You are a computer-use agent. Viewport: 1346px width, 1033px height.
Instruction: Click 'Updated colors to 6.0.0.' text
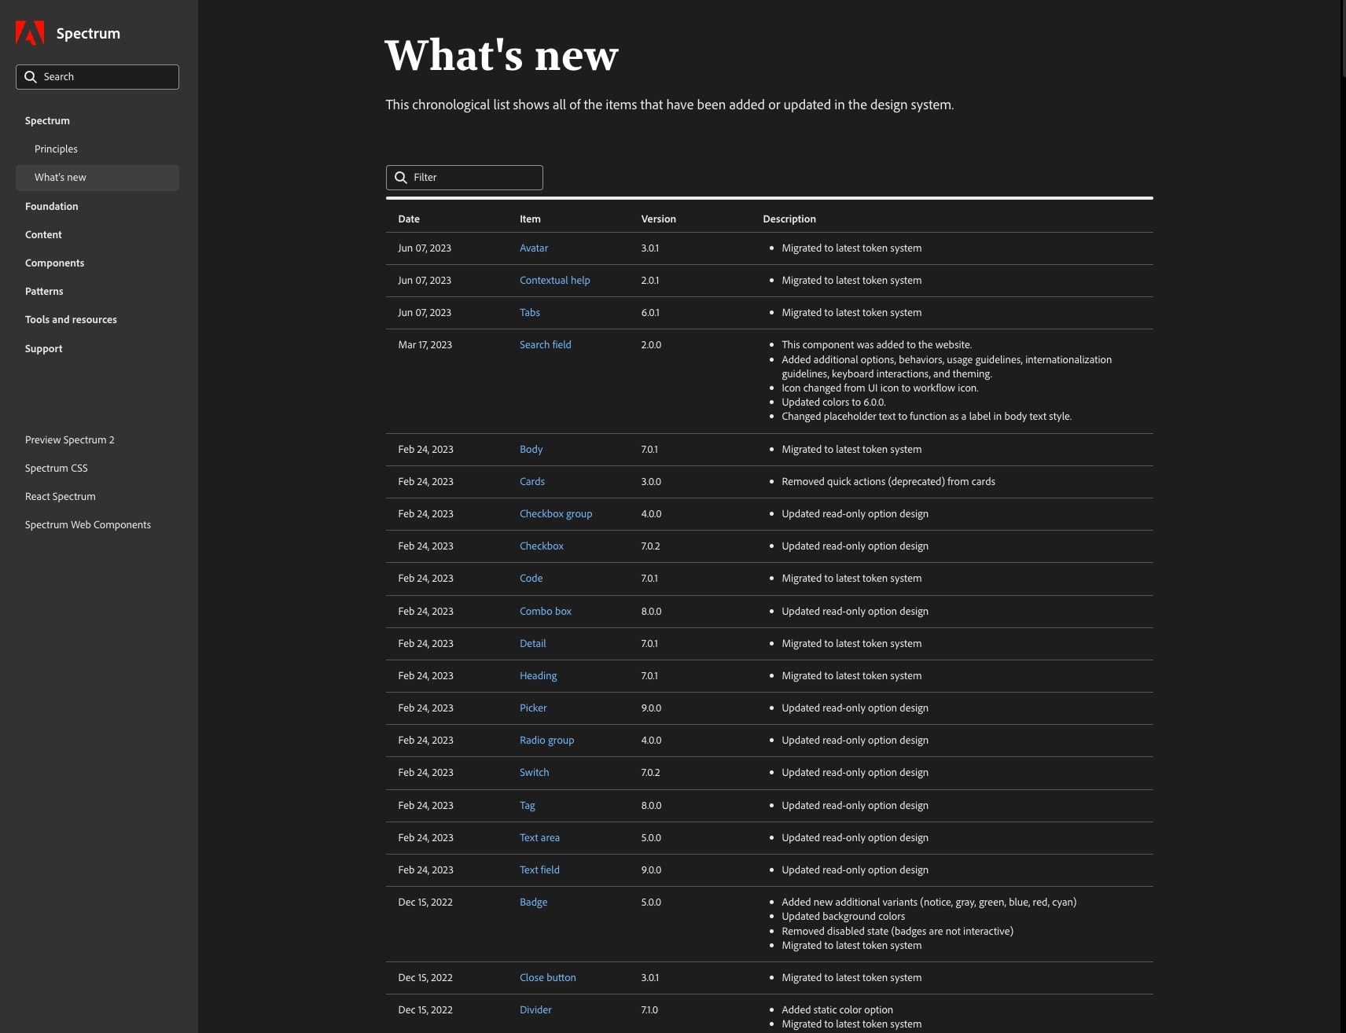(833, 403)
